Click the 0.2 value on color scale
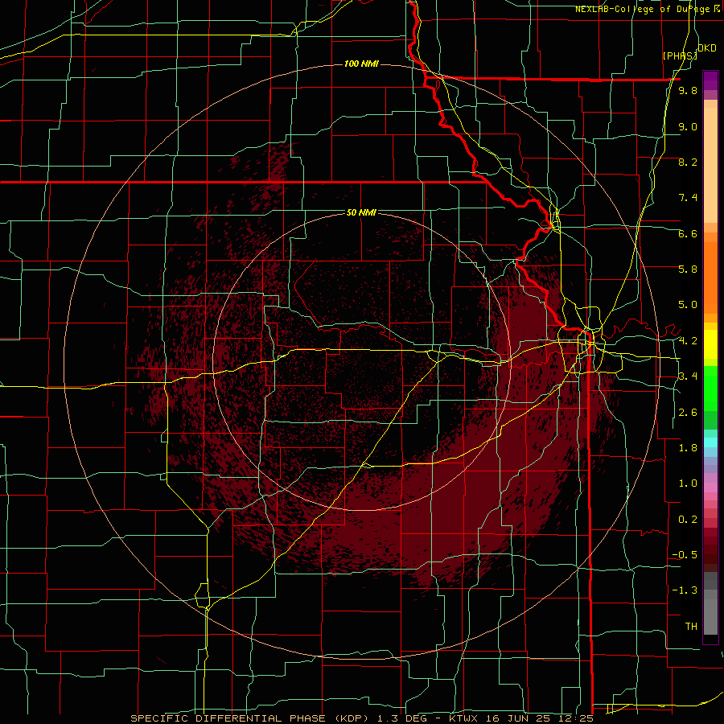The width and height of the screenshot is (724, 724). (688, 520)
